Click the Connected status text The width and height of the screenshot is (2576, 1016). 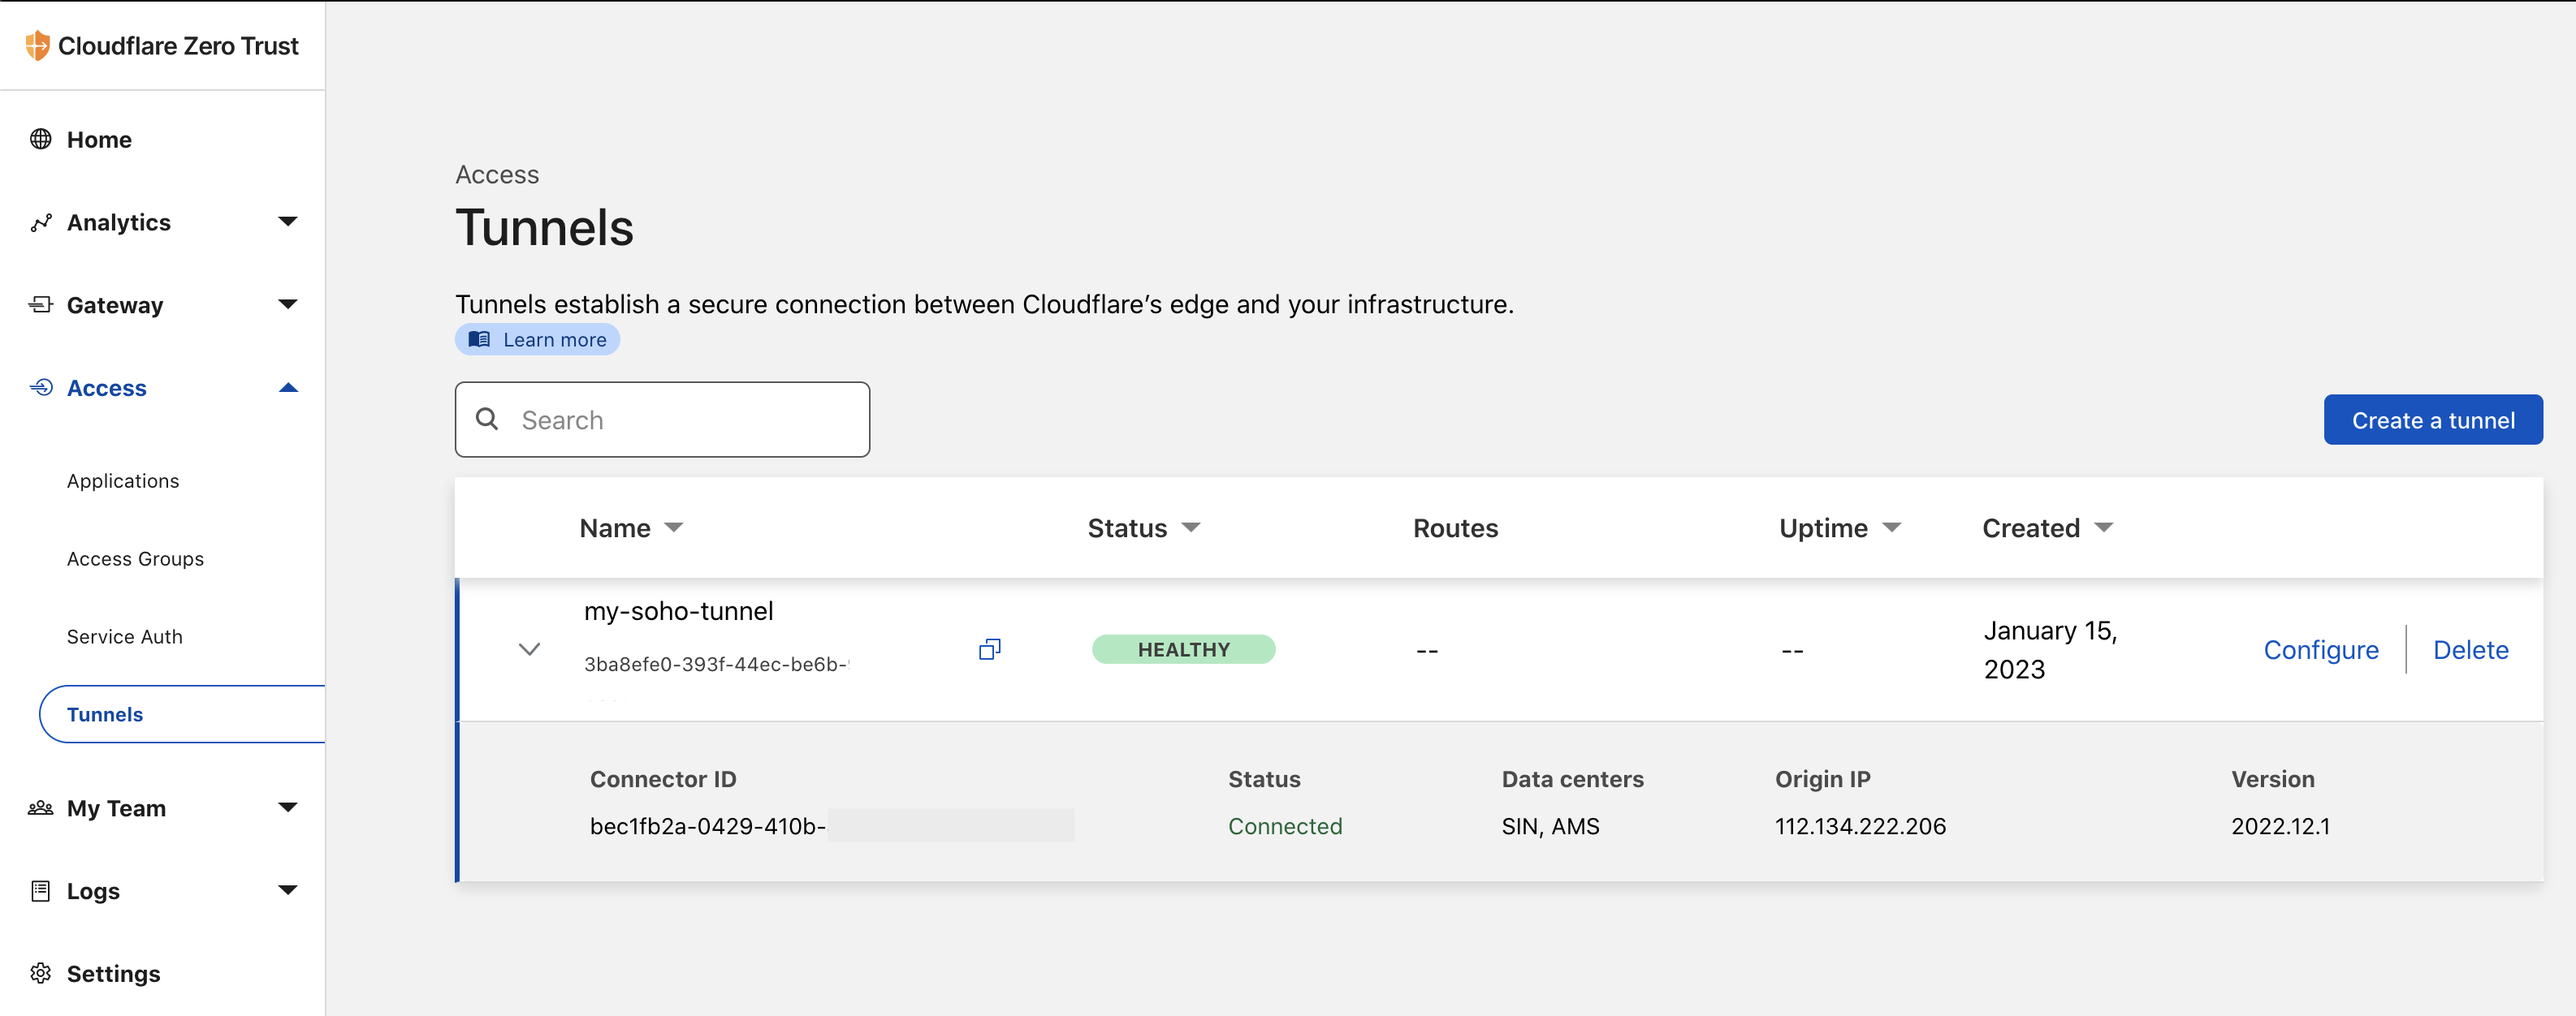pyautogui.click(x=1285, y=826)
